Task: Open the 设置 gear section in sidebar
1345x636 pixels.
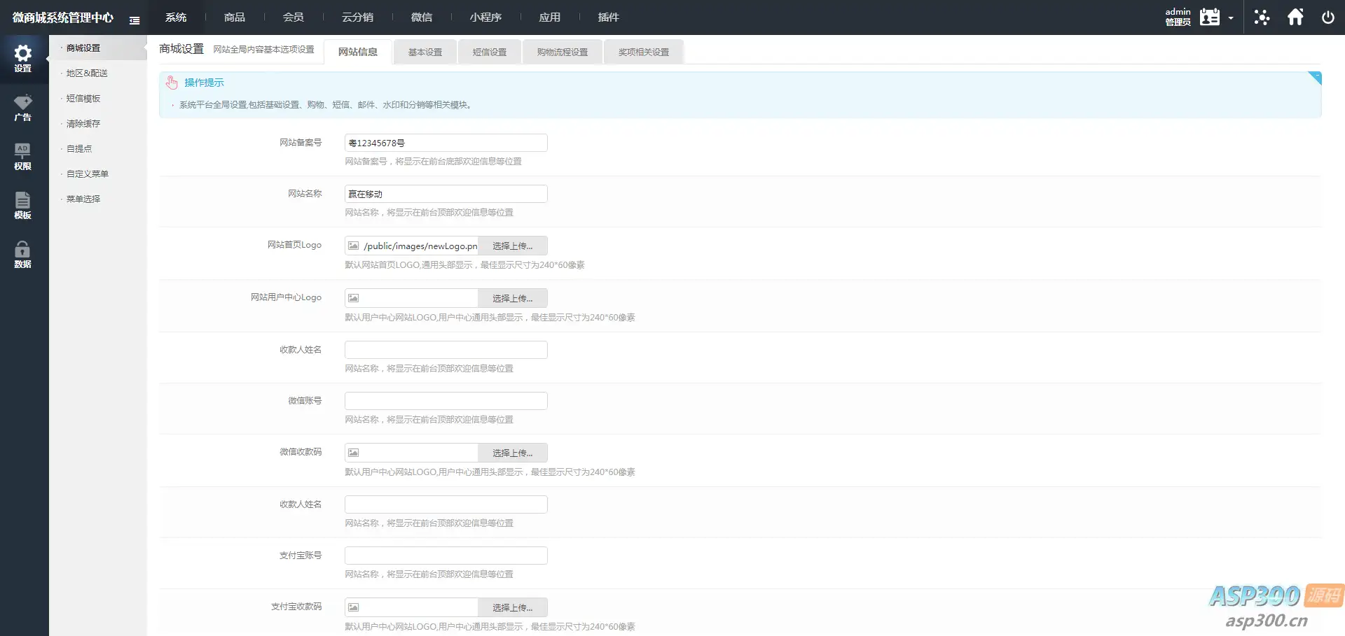Action: pos(23,59)
